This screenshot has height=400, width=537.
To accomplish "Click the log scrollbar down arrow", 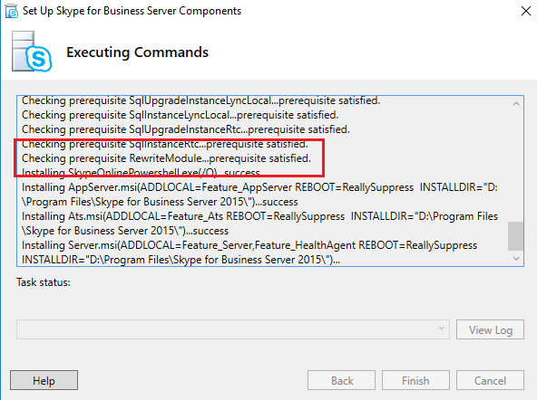I will coord(516,259).
